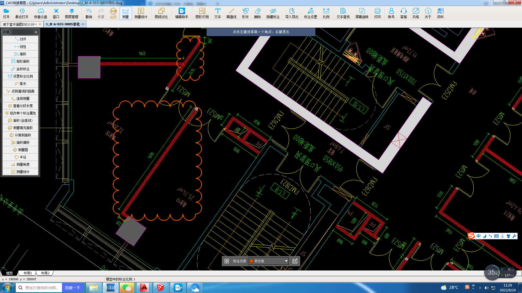Open the 图纸对比 drawing compare tool
This screenshot has width=522, height=293.
(x=161, y=13)
